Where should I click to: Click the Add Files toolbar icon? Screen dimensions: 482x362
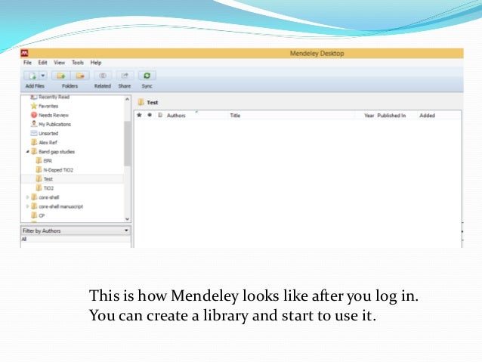(x=32, y=76)
